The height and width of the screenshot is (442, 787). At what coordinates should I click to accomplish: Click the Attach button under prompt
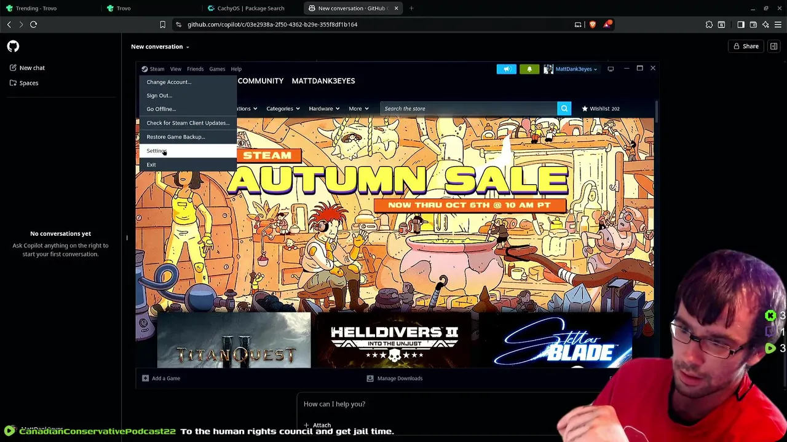(317, 425)
